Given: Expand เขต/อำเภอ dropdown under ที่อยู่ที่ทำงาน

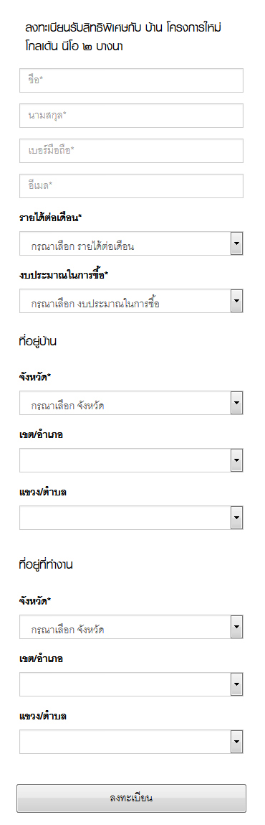Looking at the screenshot, I should point(131,684).
